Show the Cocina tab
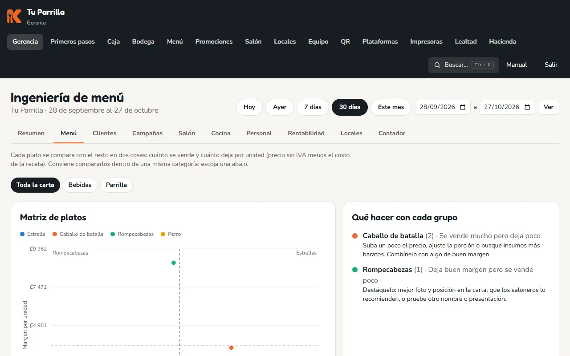This screenshot has height=356, width=570. [x=221, y=133]
